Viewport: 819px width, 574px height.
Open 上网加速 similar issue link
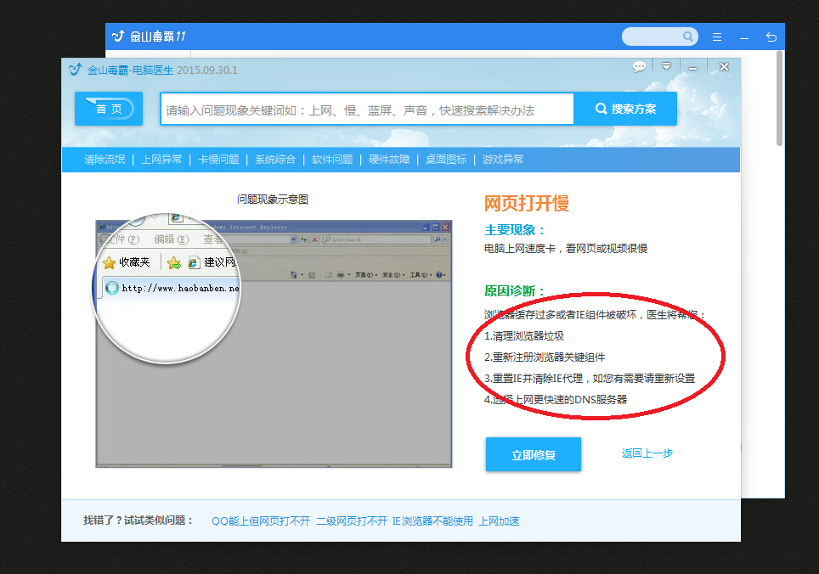(x=499, y=521)
